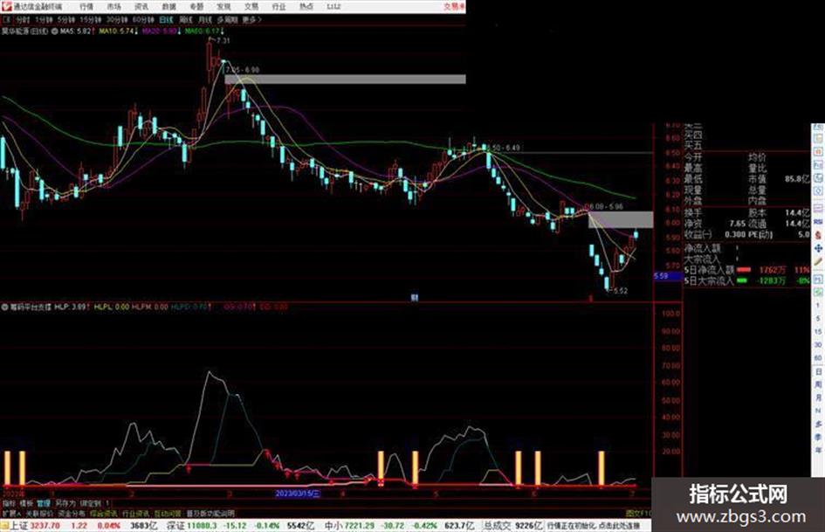The width and height of the screenshot is (825, 532).
Task: Open the 数据 menu
Action: coord(168,7)
